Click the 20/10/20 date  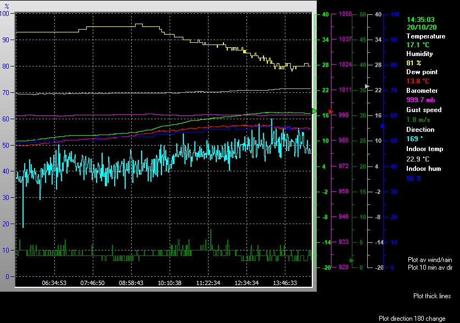[422, 27]
